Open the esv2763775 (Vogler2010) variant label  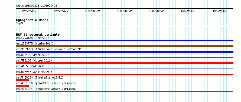(x=35, y=43)
